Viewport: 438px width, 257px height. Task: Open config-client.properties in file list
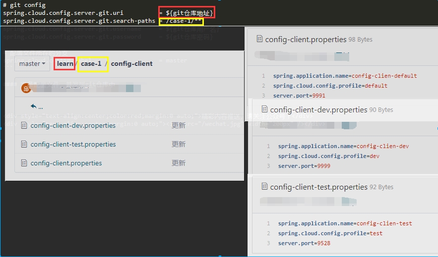[x=66, y=163]
